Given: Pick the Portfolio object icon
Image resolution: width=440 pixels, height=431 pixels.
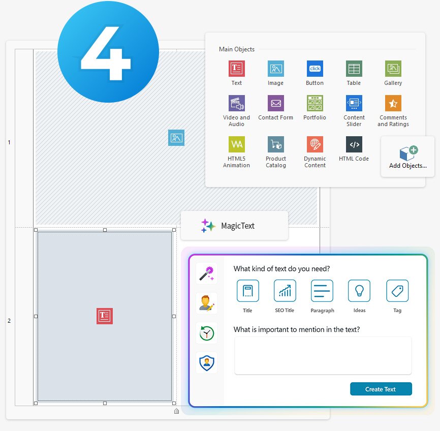Looking at the screenshot, I should (x=315, y=103).
